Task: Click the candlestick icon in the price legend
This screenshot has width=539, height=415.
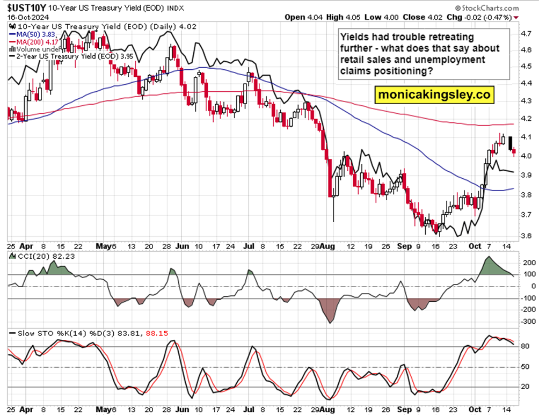Action: click(13, 25)
